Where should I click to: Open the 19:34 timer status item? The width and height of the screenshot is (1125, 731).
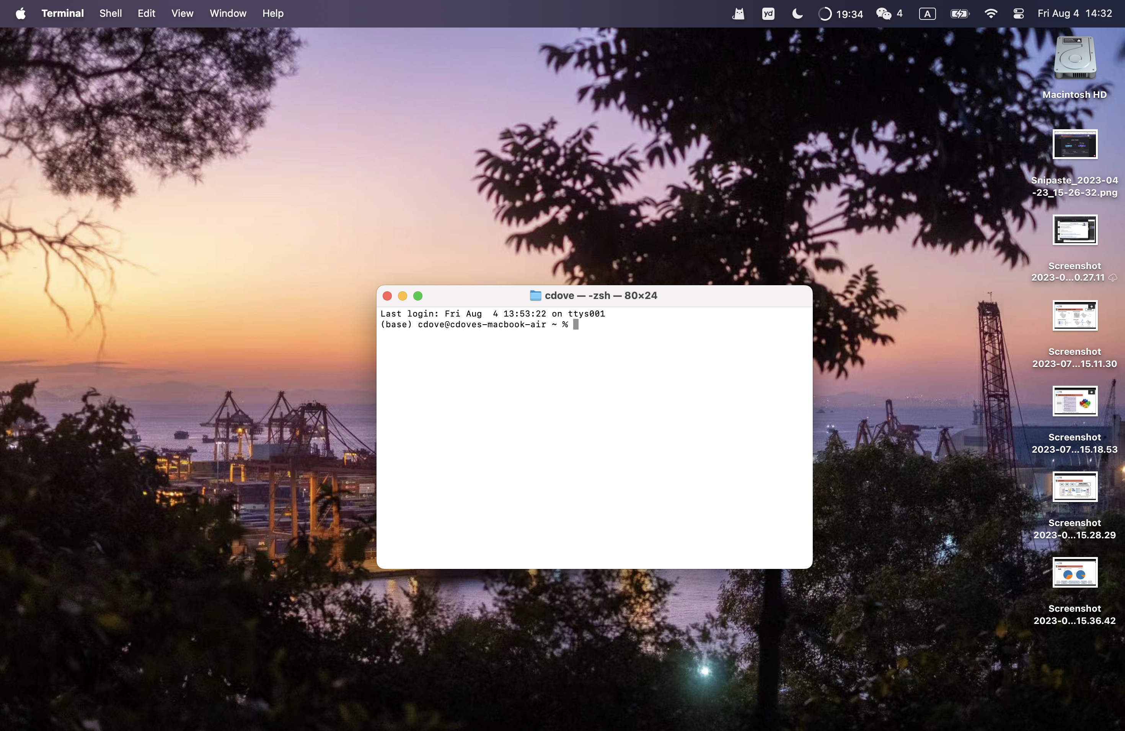click(840, 14)
